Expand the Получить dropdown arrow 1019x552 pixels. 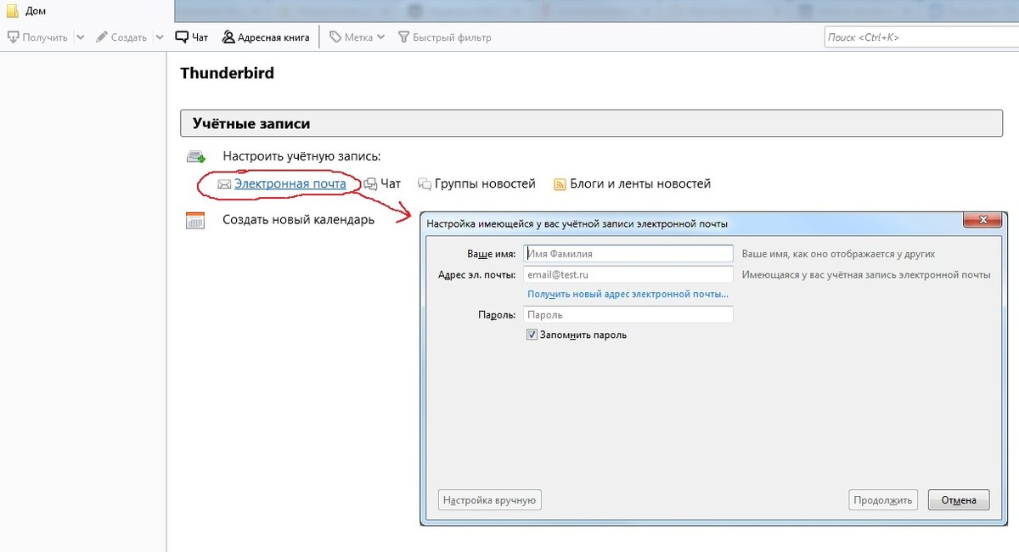point(81,37)
